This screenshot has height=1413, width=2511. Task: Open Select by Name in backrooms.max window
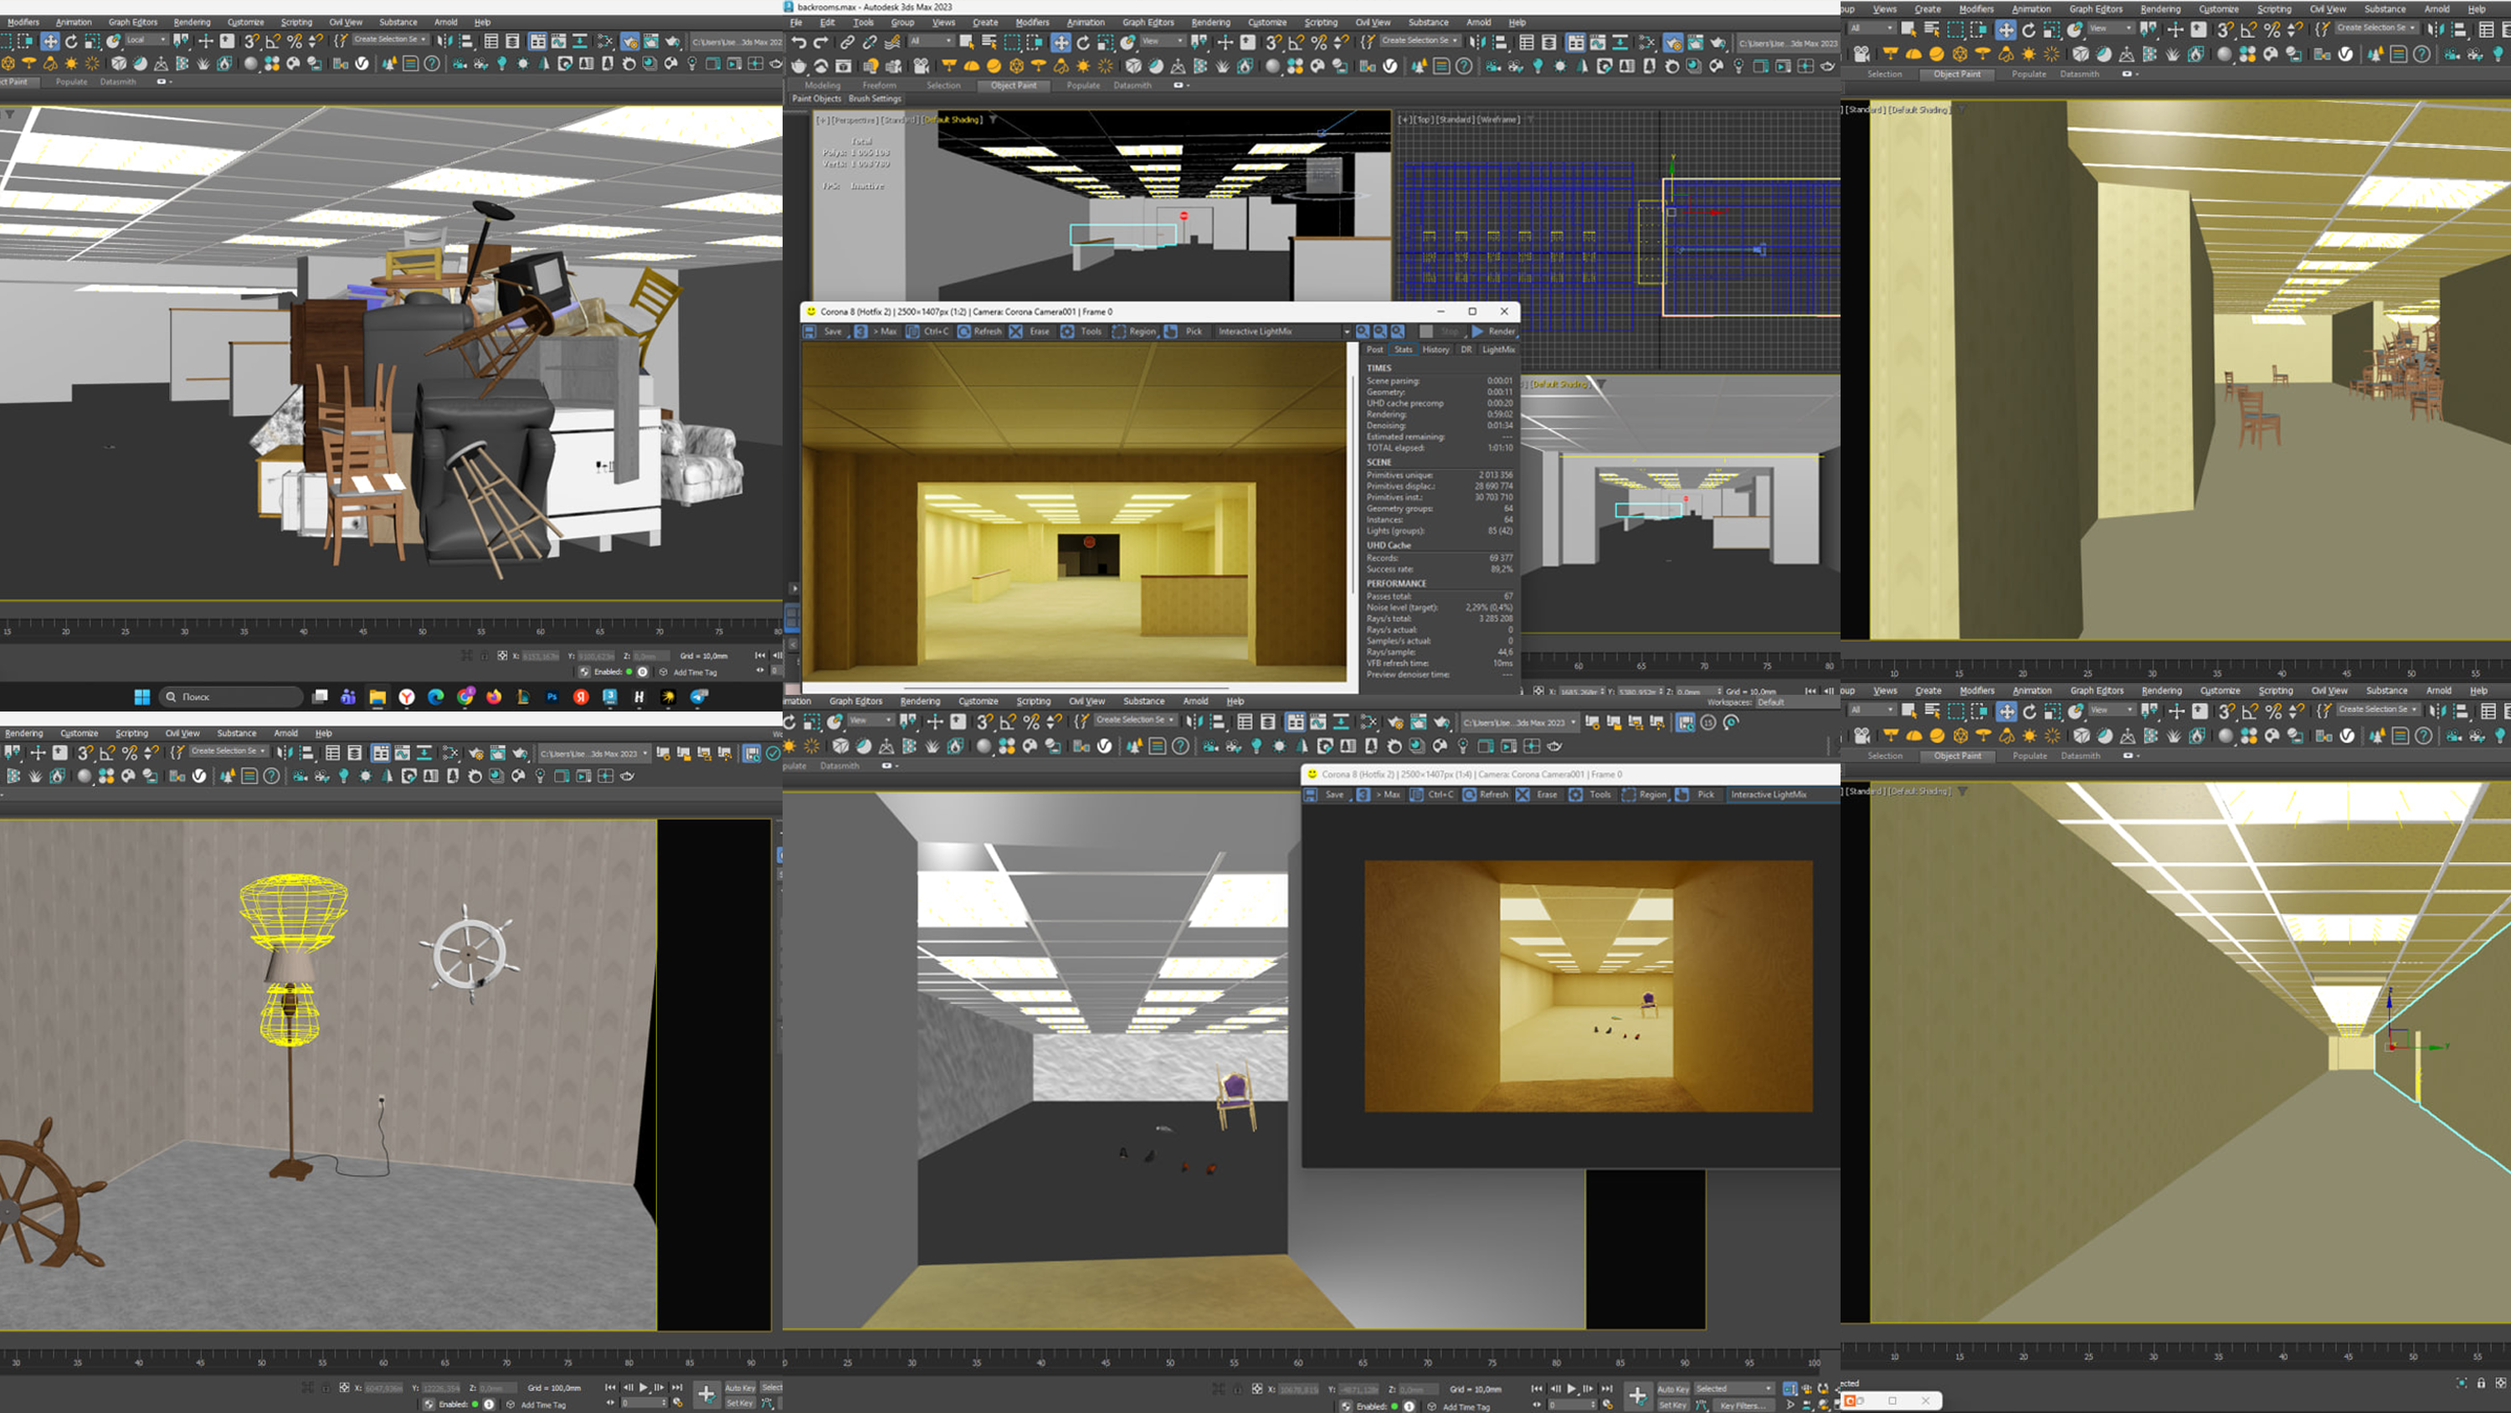[989, 42]
